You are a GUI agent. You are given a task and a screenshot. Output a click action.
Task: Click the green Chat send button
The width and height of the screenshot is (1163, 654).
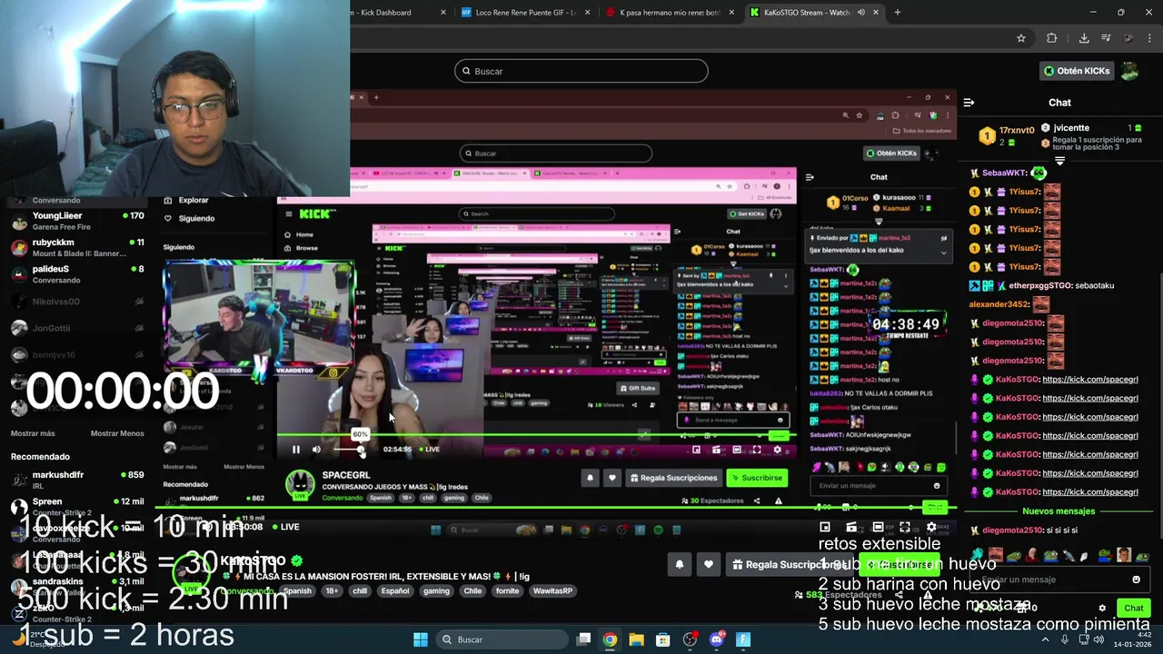coord(1133,609)
